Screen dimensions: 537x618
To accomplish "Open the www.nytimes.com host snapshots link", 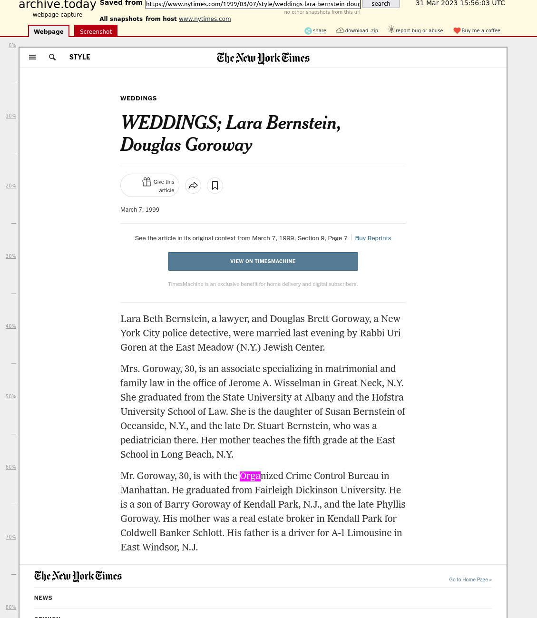I will pyautogui.click(x=205, y=19).
